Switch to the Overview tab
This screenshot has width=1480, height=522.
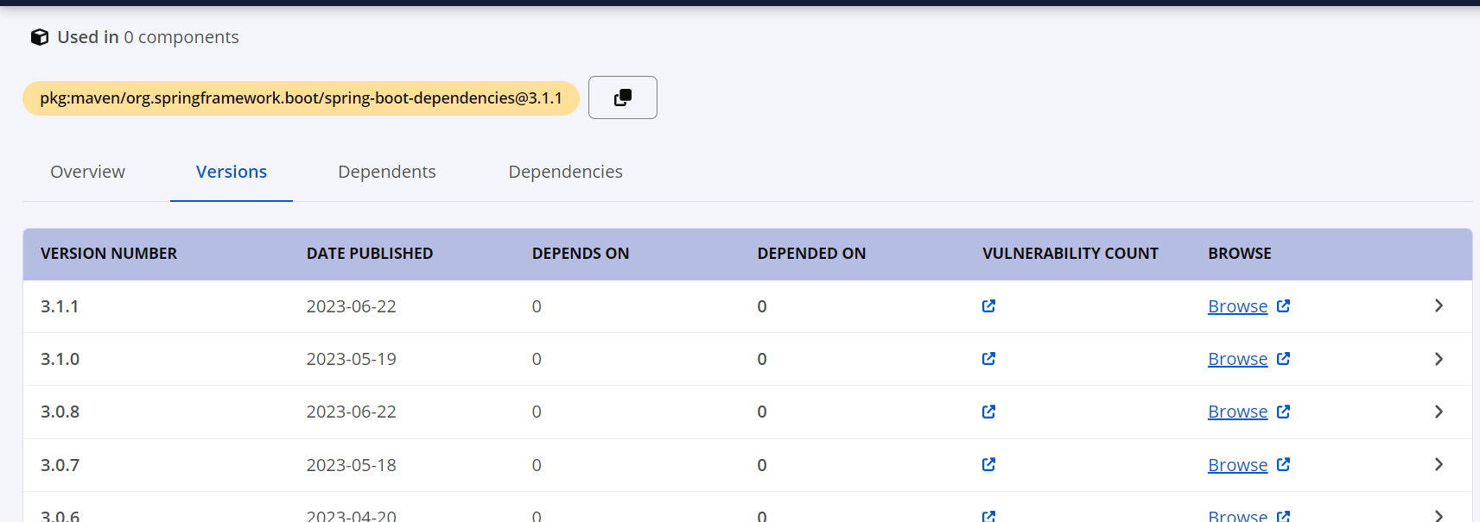tap(87, 172)
